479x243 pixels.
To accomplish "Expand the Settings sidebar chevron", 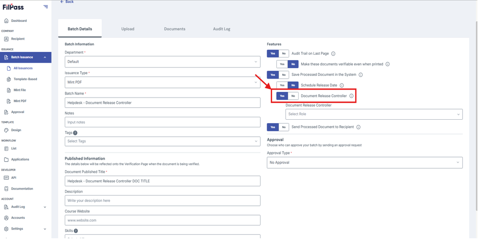I will 45,229.
